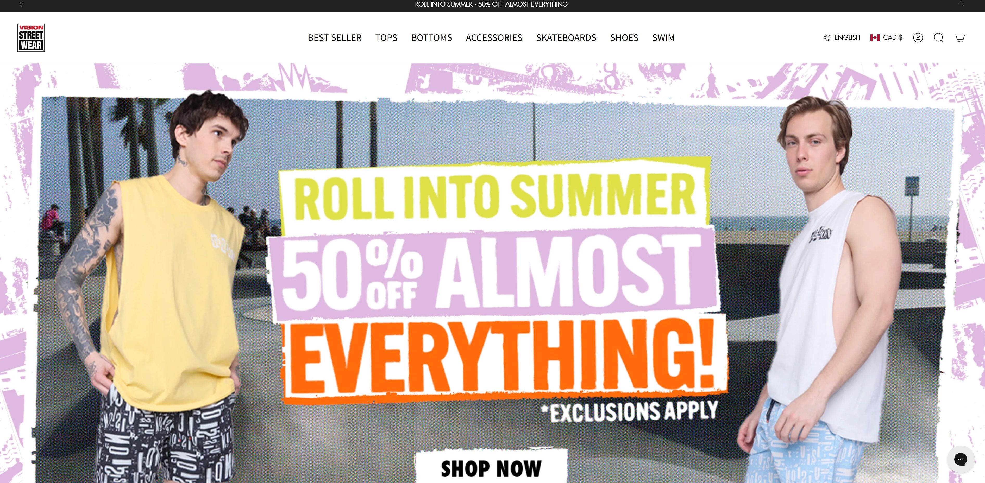Open the account profile icon
985x483 pixels.
tap(918, 37)
